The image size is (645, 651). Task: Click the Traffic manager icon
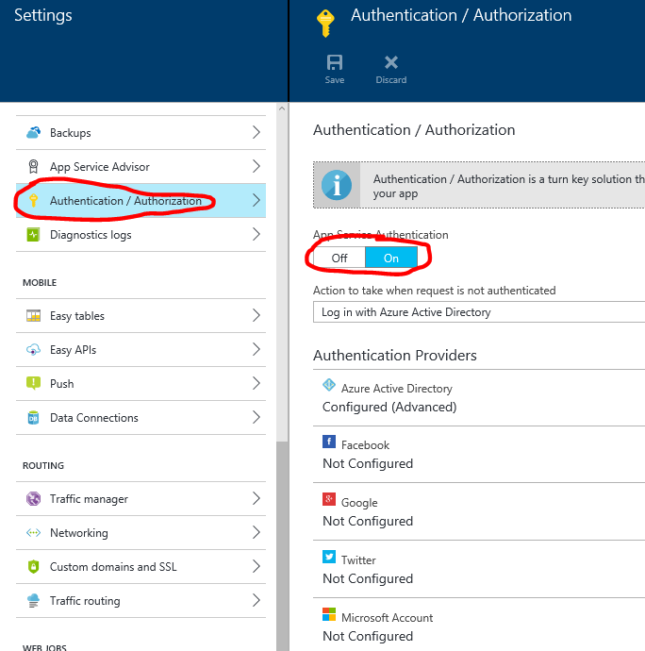tap(34, 499)
